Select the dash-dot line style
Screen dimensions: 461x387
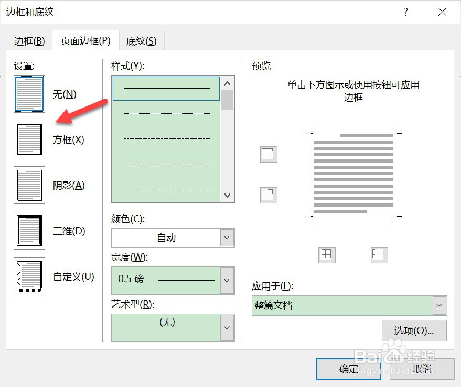point(166,189)
